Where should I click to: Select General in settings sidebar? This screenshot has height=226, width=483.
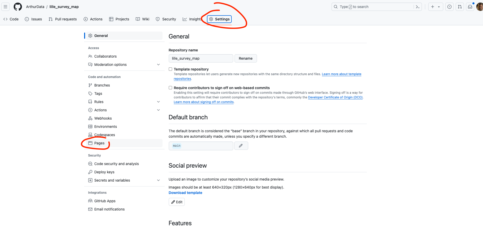coord(124,36)
